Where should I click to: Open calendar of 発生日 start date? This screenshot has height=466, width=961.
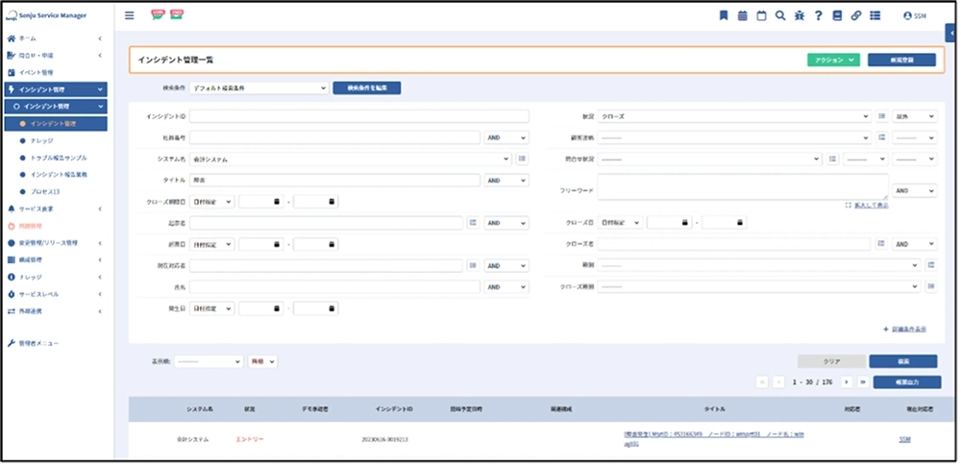tap(277, 308)
